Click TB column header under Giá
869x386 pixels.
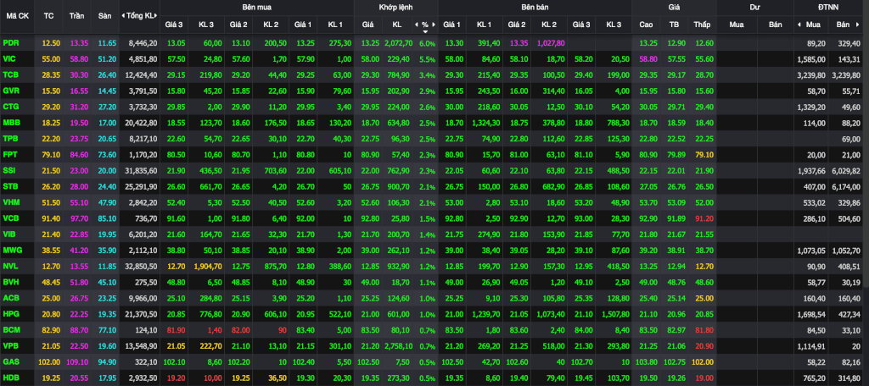pos(674,25)
